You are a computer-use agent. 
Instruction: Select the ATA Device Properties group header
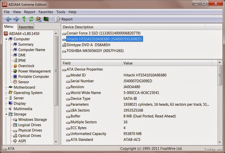pyautogui.click(x=85, y=69)
